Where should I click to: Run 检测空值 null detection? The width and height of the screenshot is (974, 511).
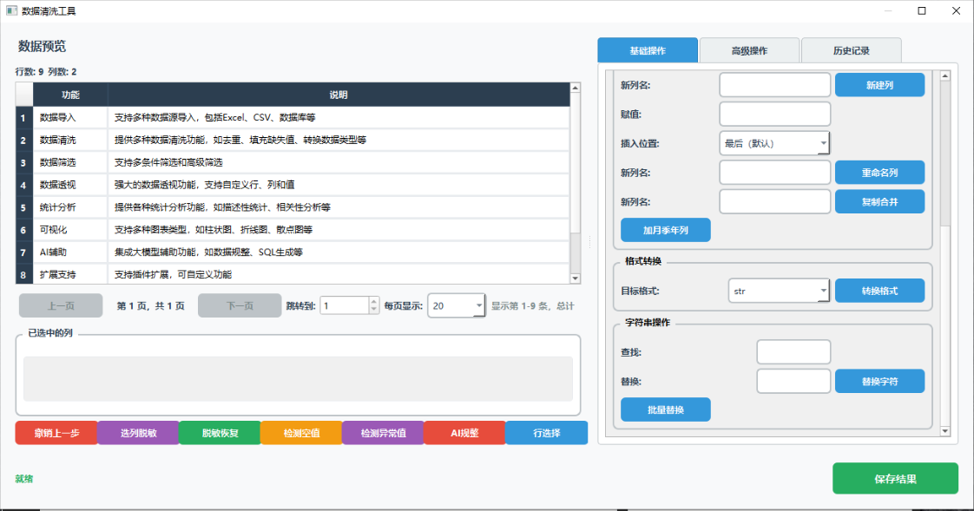[x=301, y=433]
